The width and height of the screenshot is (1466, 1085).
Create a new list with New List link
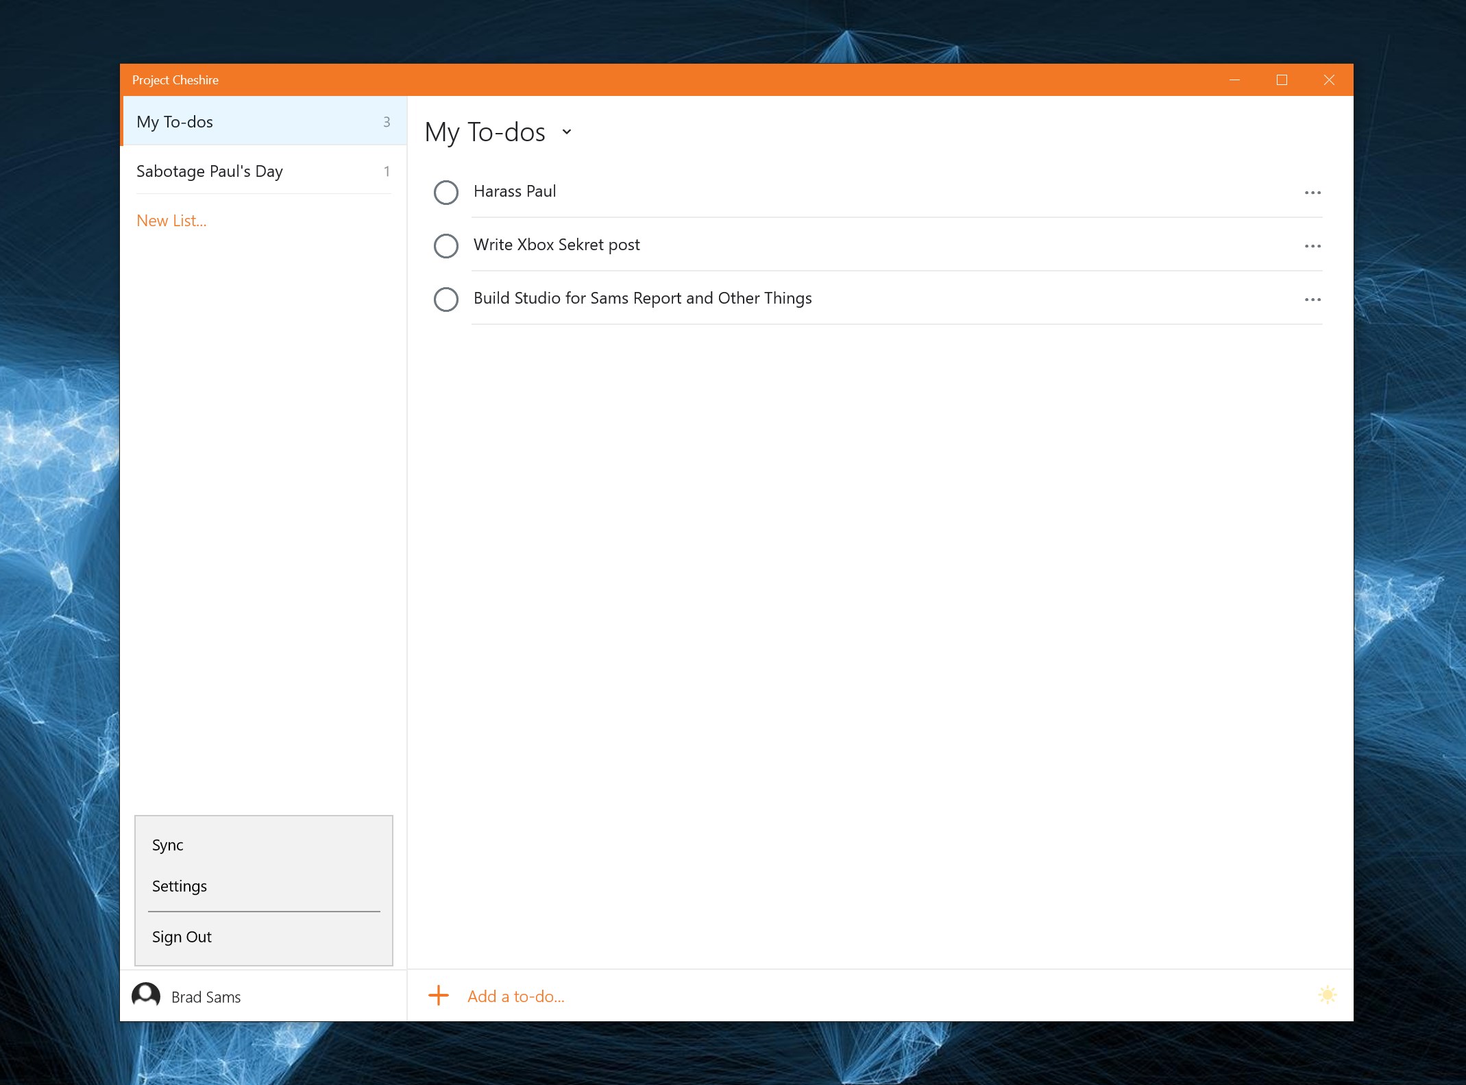tap(171, 221)
